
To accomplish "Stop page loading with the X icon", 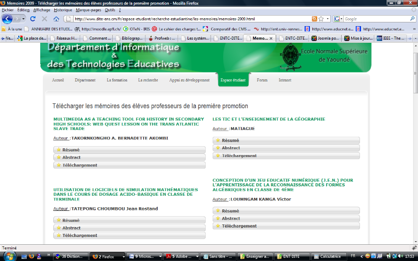I will click(44, 19).
